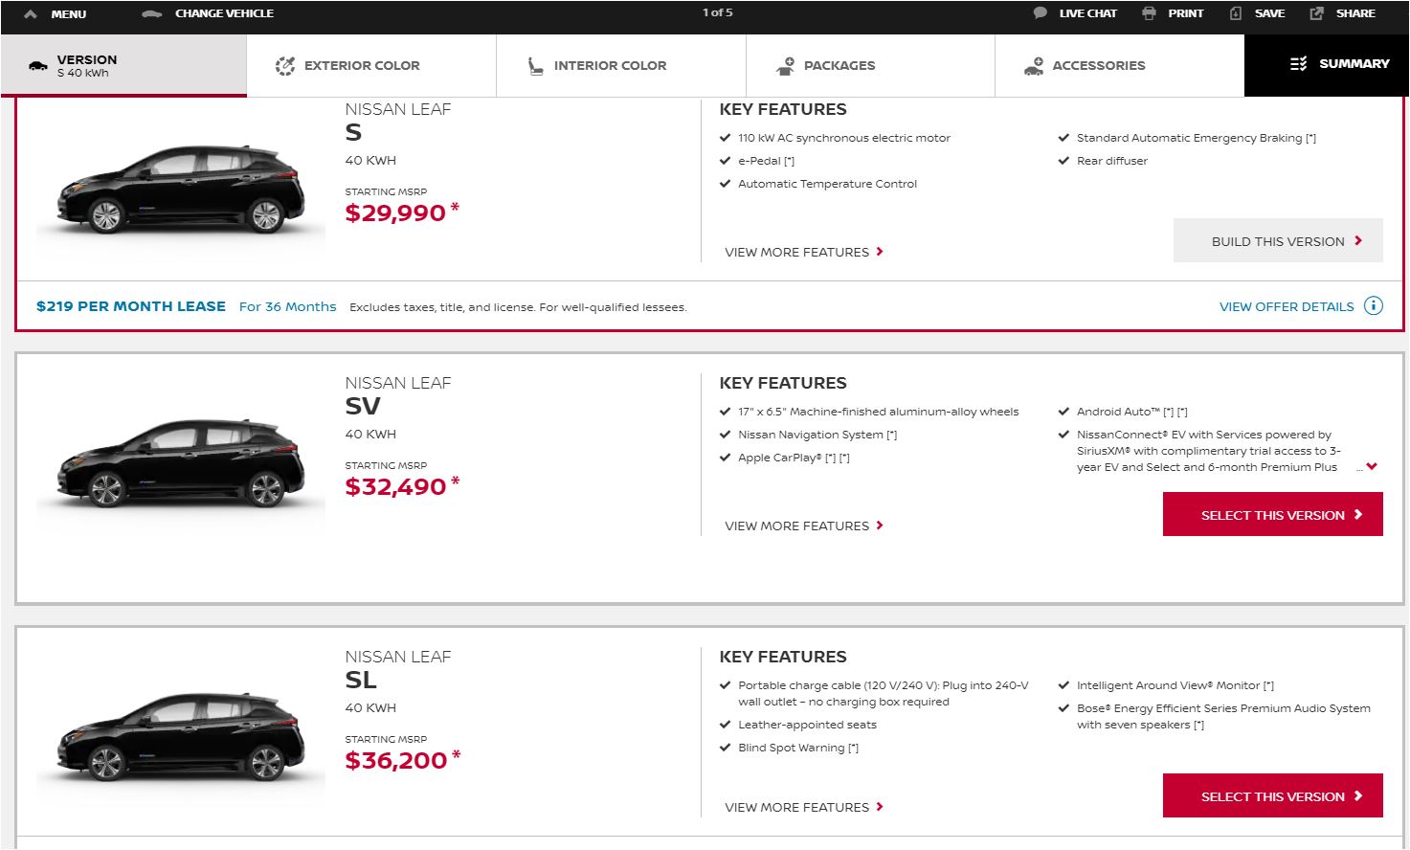Screen dimensions: 1410x850
Task: Open View Offer Details link
Action: [x=1286, y=307]
